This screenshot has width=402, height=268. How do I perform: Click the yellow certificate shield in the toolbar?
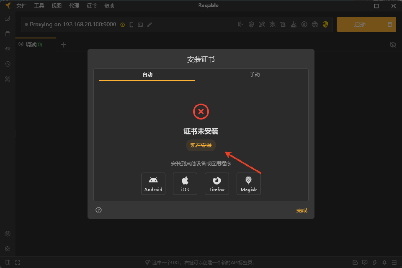coord(325,24)
